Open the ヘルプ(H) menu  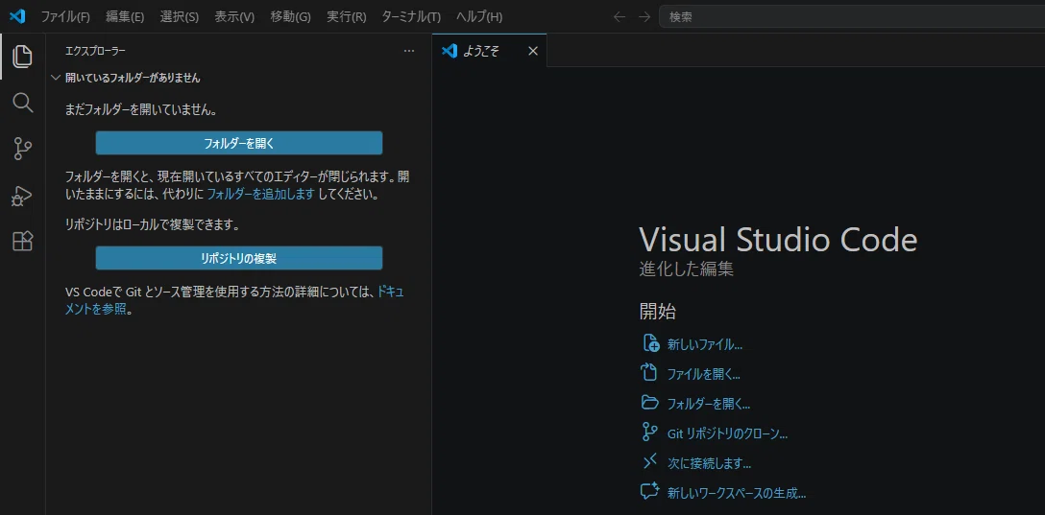click(x=480, y=16)
